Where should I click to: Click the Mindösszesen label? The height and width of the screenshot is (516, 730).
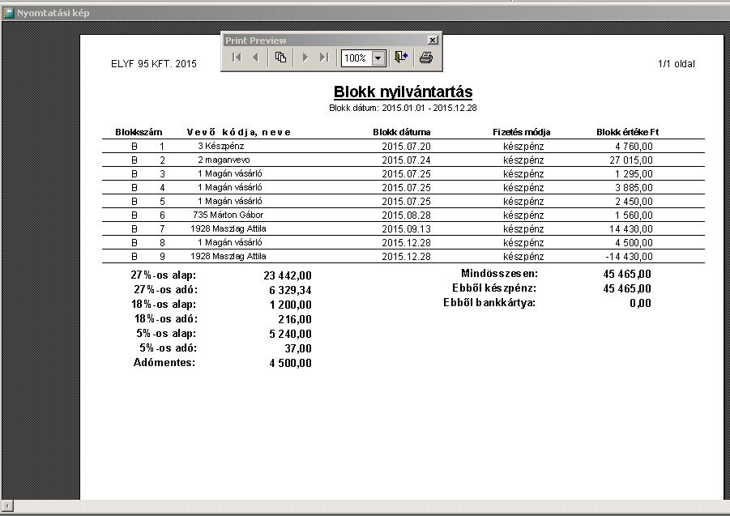499,274
